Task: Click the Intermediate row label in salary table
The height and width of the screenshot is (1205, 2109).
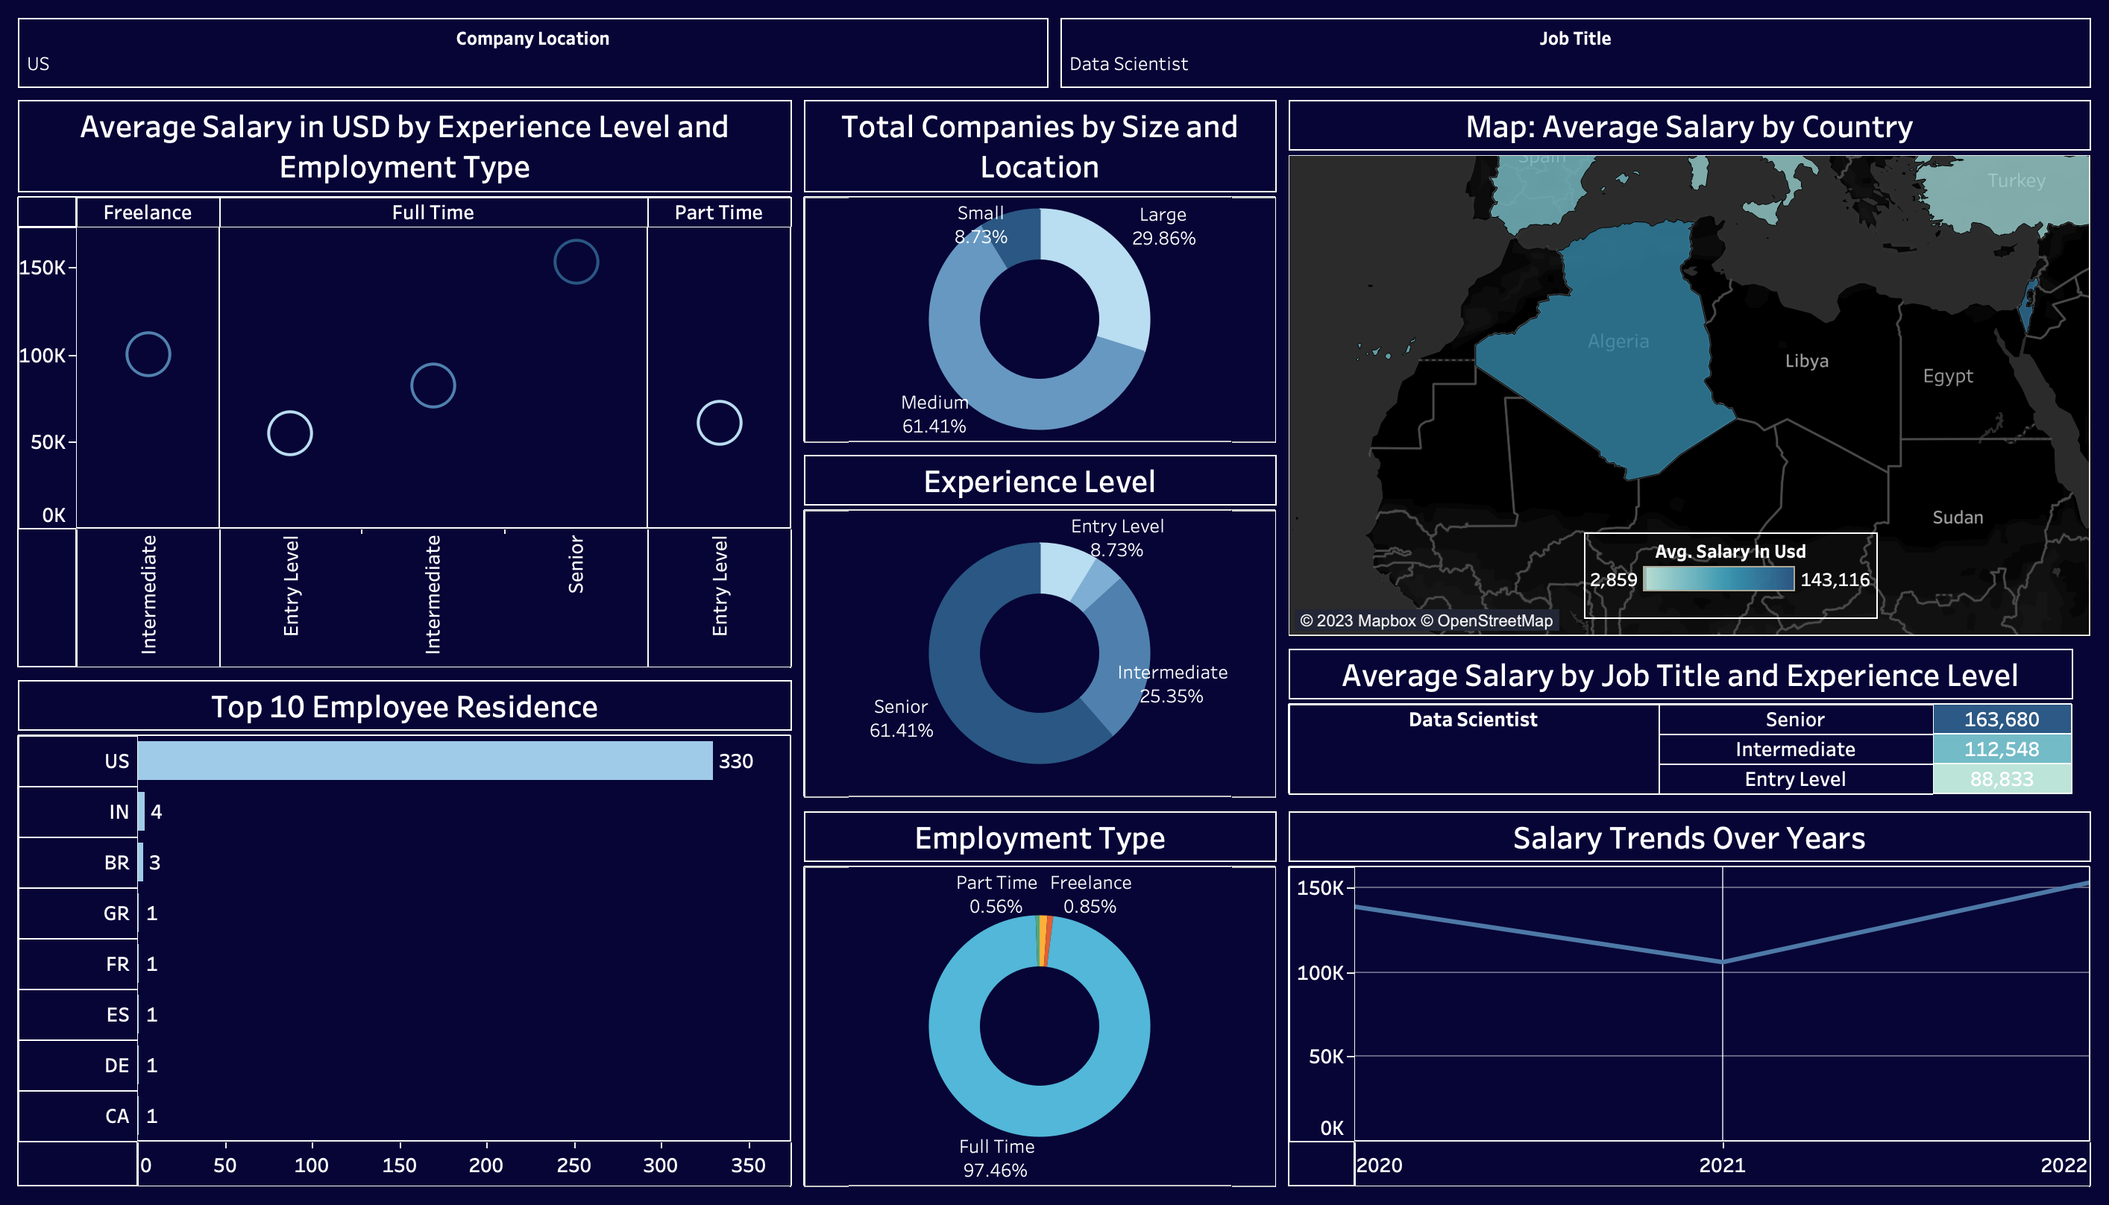Action: click(1794, 749)
